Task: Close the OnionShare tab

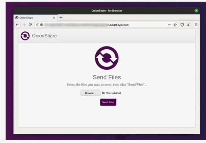Action: point(54,18)
